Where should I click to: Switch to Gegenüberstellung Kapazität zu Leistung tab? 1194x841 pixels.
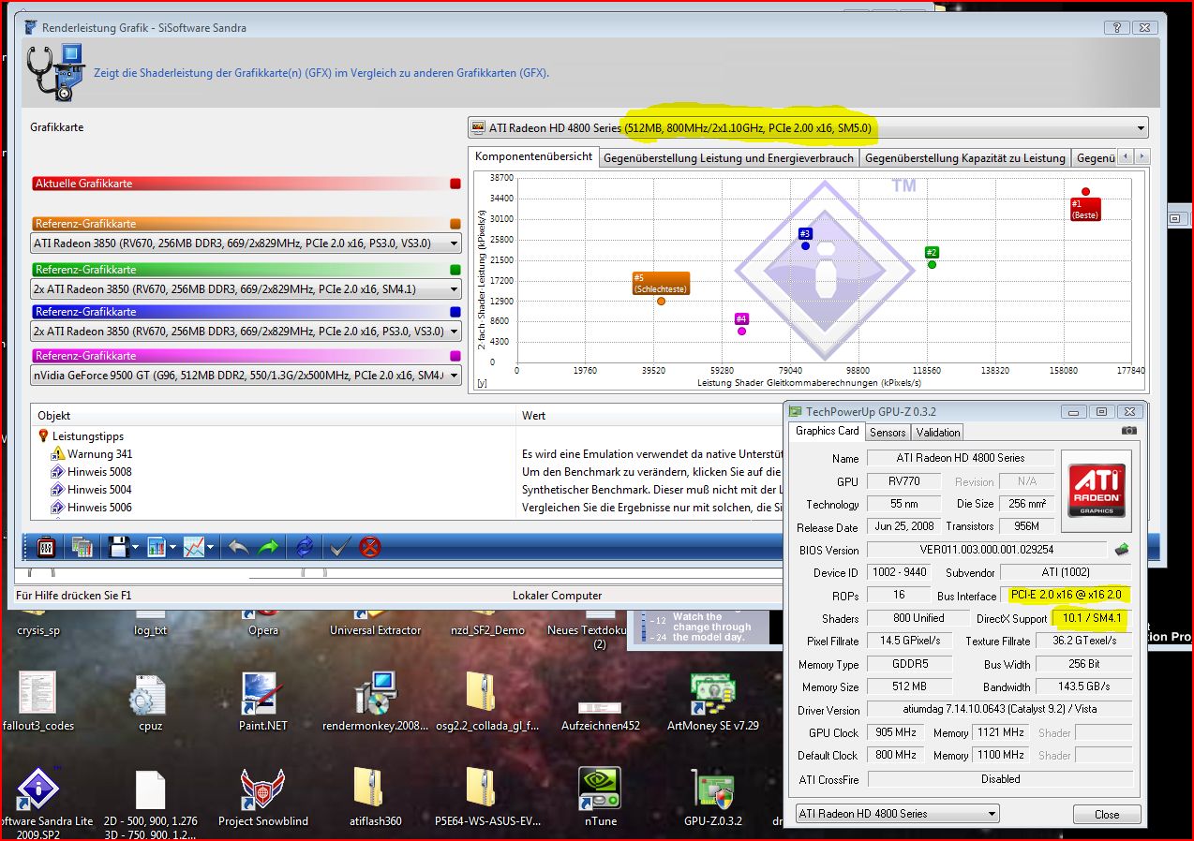pyautogui.click(x=964, y=158)
